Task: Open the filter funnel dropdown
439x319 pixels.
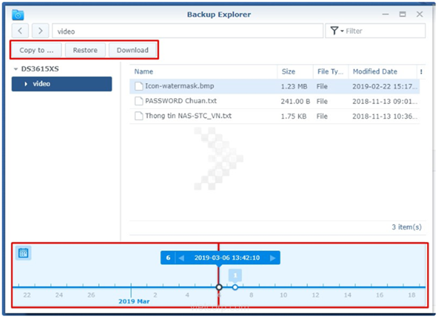Action: click(x=336, y=31)
